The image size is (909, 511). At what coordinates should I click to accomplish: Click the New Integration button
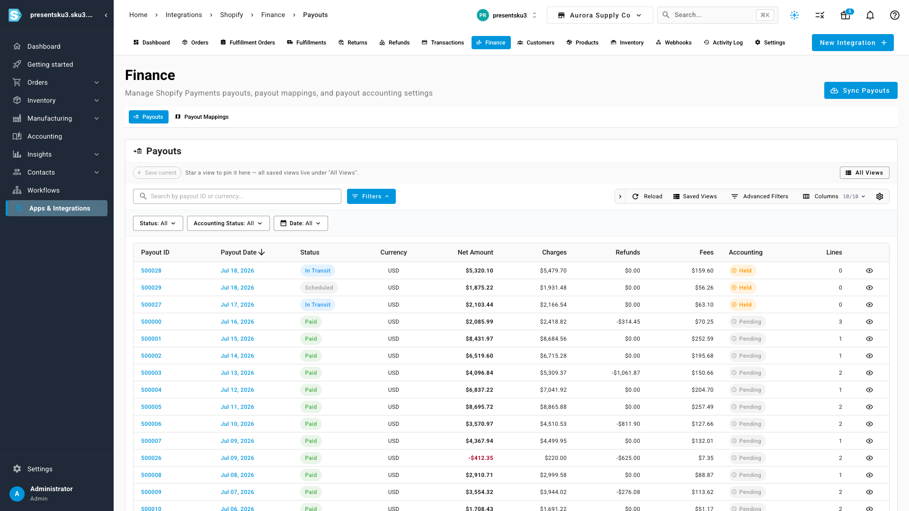[853, 43]
